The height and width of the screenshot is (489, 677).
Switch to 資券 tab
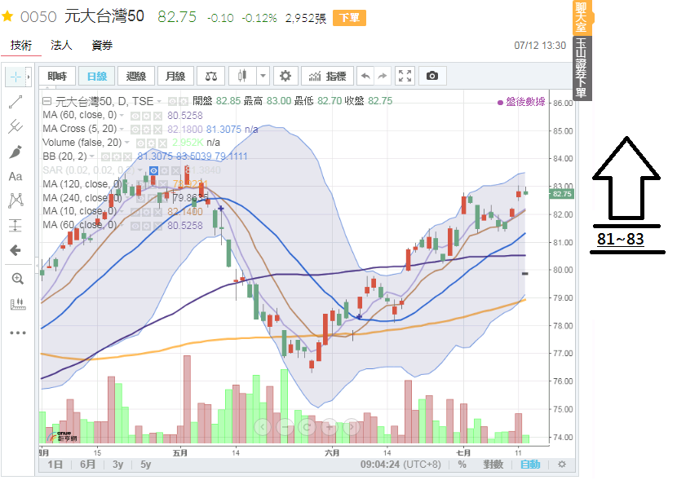(102, 46)
